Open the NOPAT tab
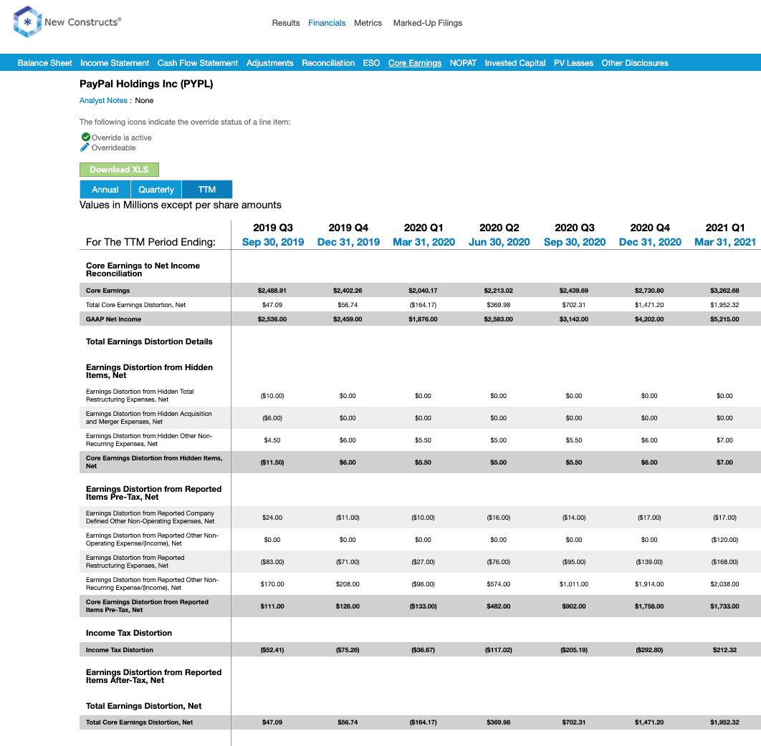The height and width of the screenshot is (746, 761). click(x=463, y=63)
